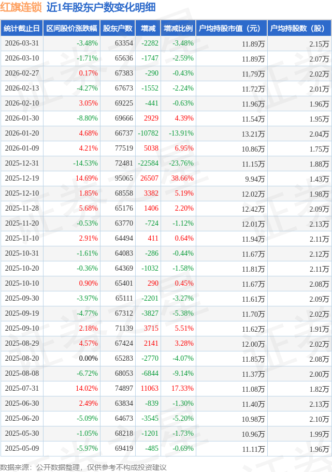Screen dimensions: 332x472
Task: Click the 户均持股数（股） column header
Action: (x=300, y=28)
